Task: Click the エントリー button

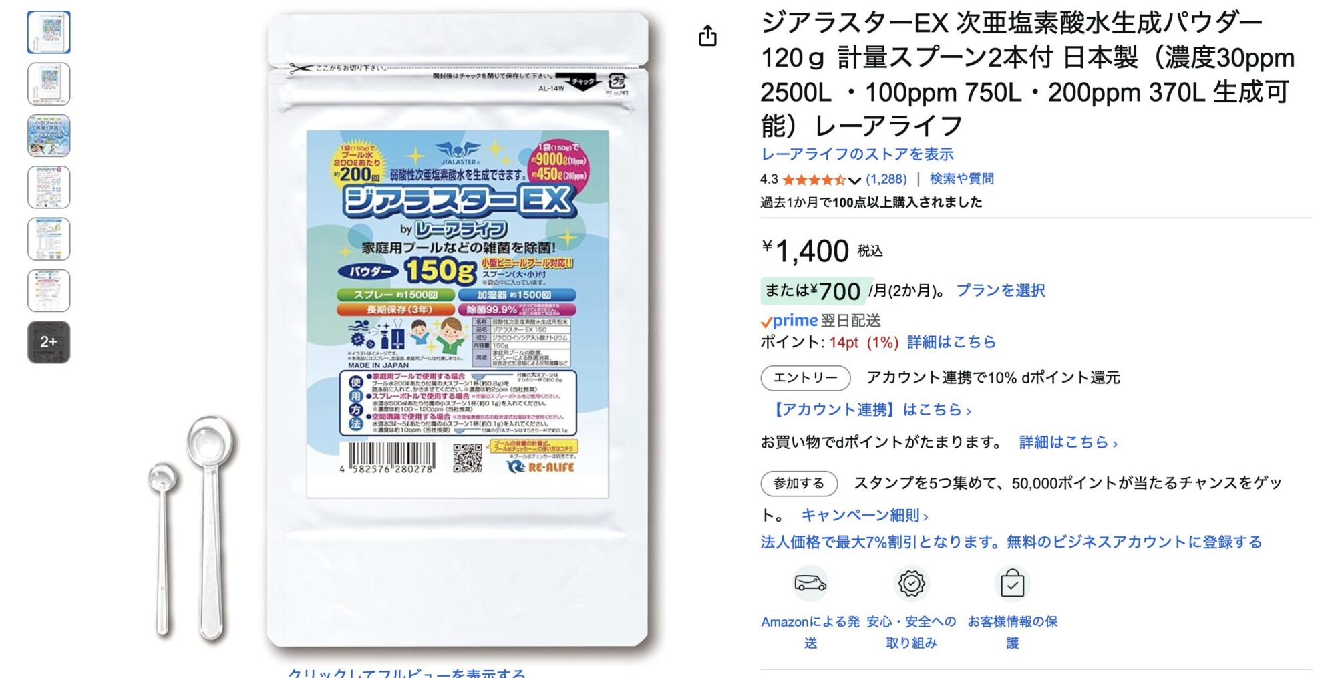Action: coord(805,378)
